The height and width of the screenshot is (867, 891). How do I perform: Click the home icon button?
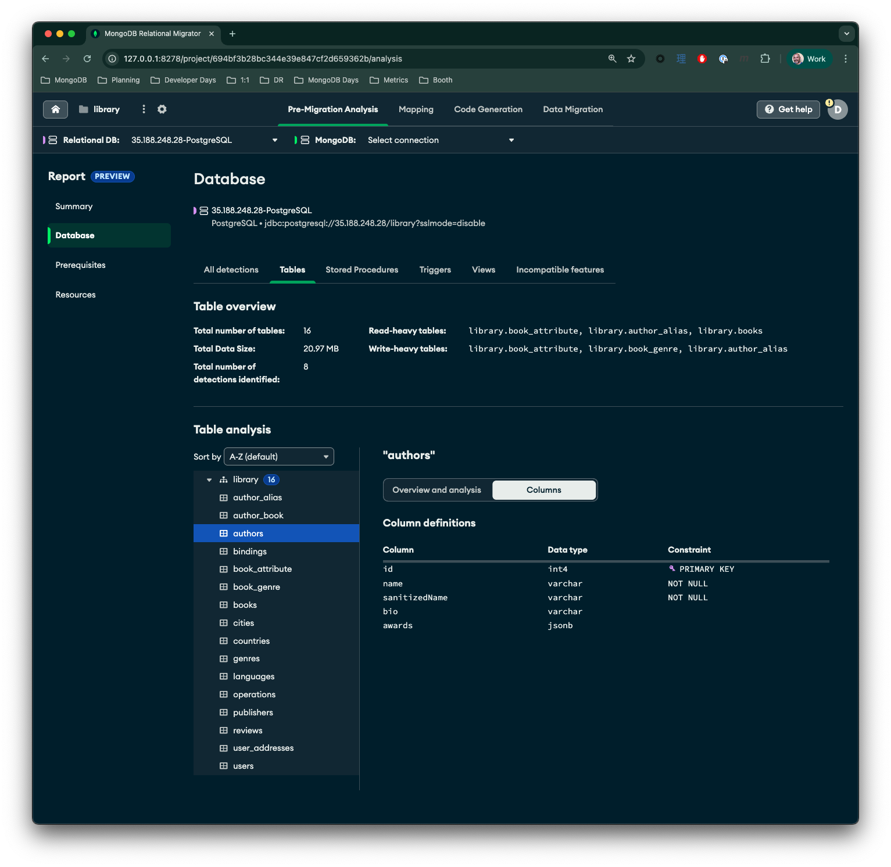click(55, 109)
